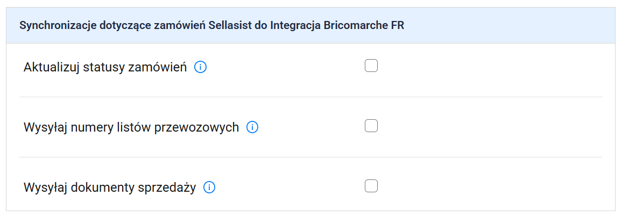
Task: Open info tooltip for Wysyłaj numery listów przewozowych
Action: [x=252, y=128]
